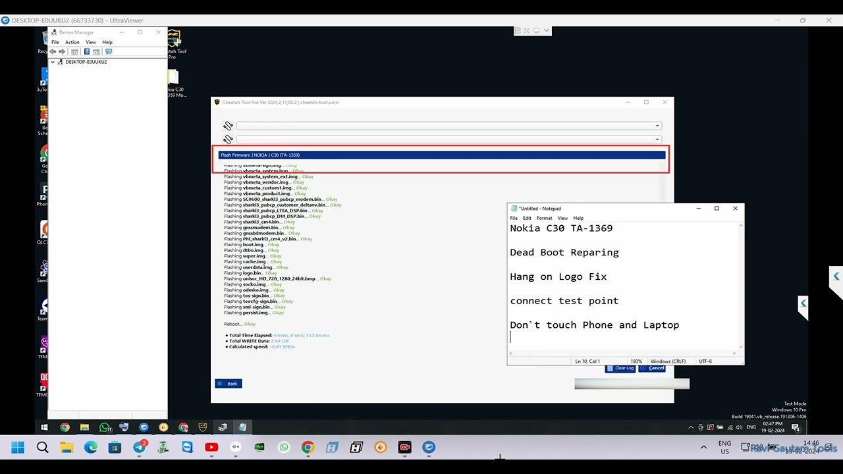This screenshot has height=474, width=843.
Task: Click the Notepad icon in remote taskbar
Action: coord(242,427)
